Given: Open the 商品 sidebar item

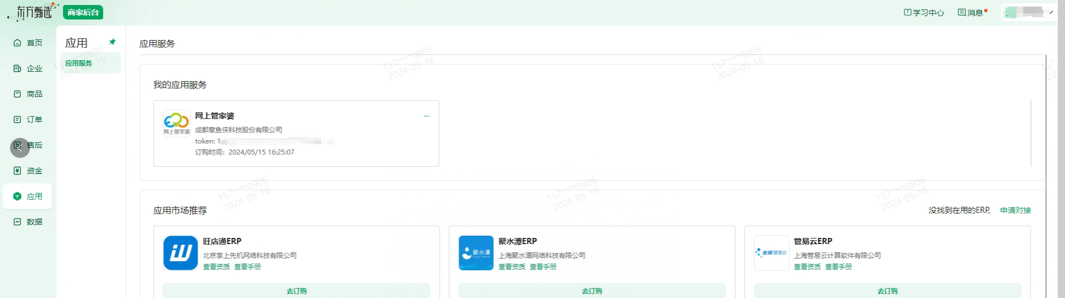Looking at the screenshot, I should [x=28, y=94].
